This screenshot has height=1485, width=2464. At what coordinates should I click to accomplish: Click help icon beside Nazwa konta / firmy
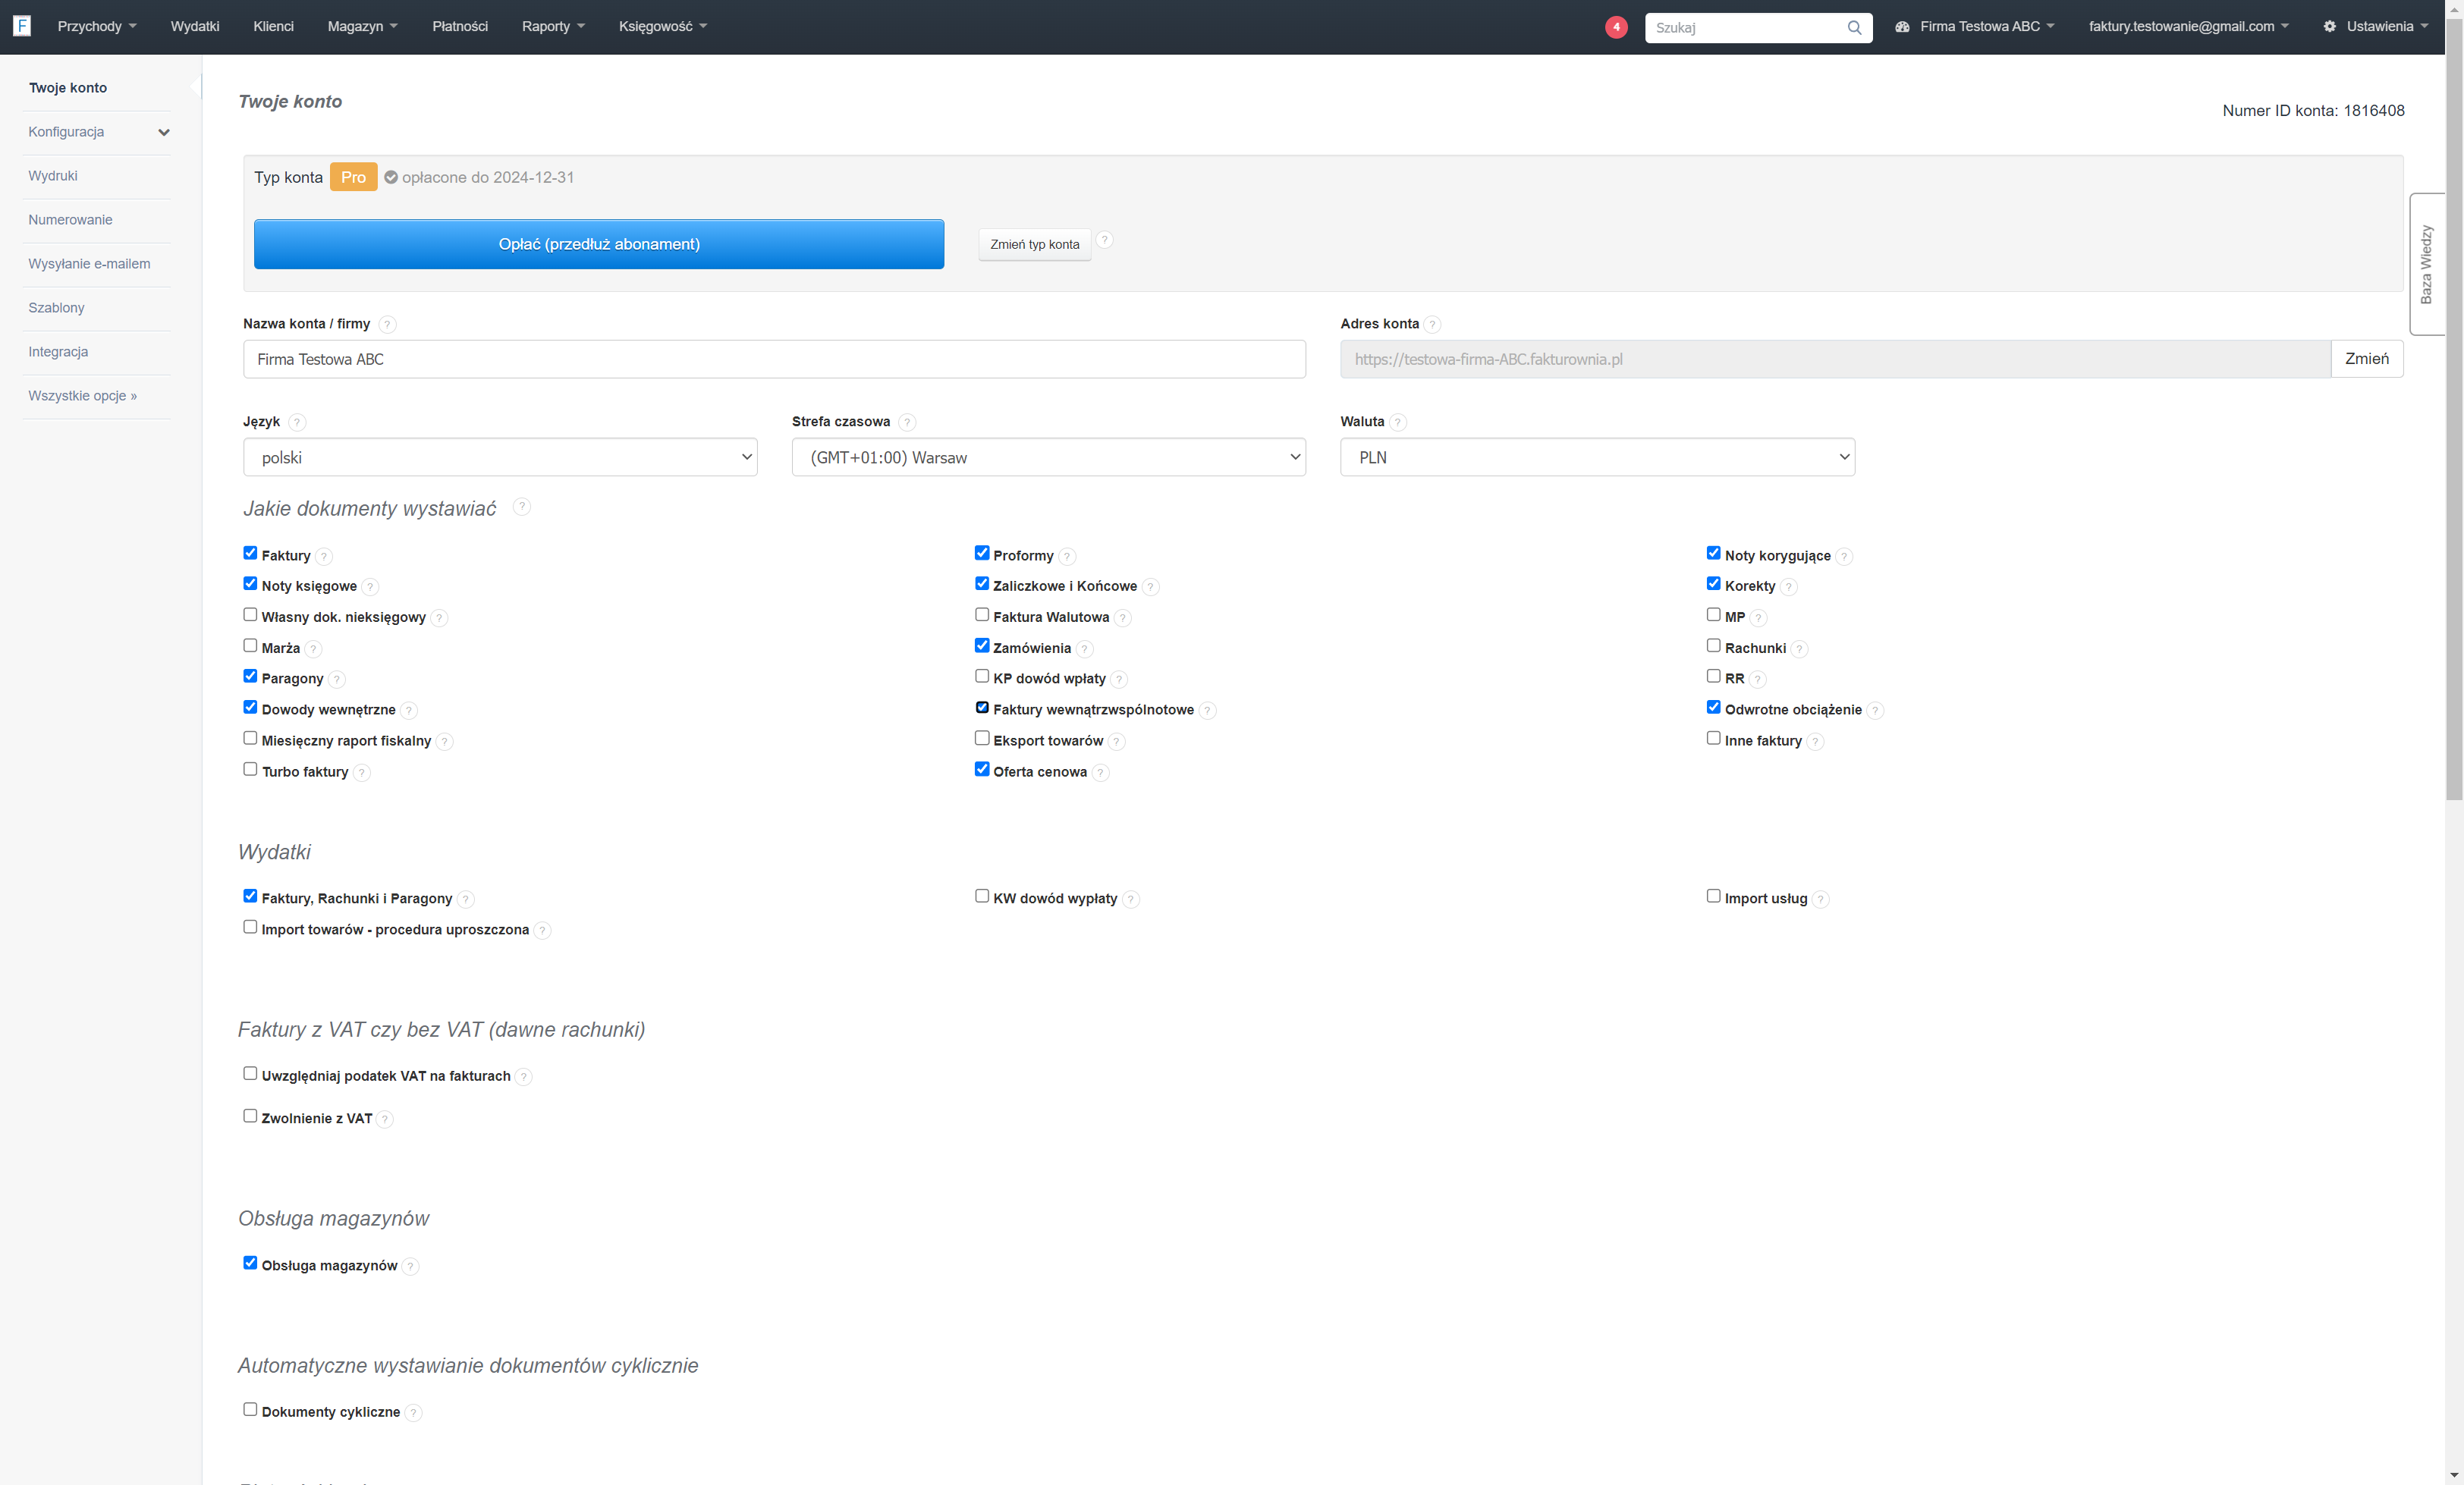(387, 324)
